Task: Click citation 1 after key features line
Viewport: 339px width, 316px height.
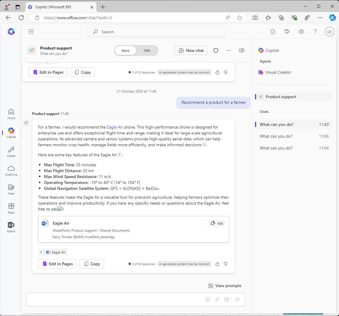Action: (x=119, y=154)
